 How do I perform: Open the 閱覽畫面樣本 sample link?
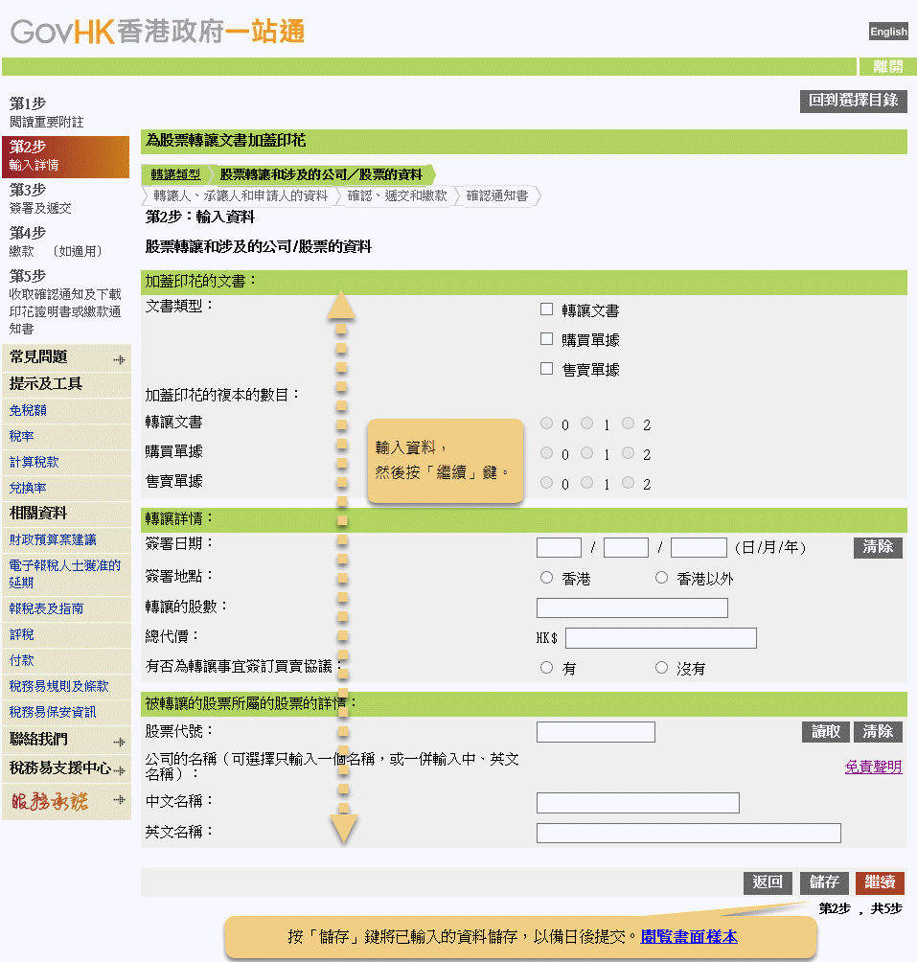coord(688,936)
